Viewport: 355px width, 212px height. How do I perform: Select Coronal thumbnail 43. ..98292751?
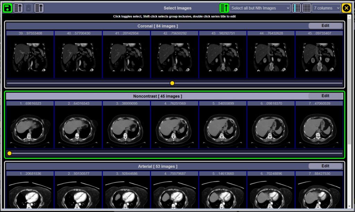(223, 54)
